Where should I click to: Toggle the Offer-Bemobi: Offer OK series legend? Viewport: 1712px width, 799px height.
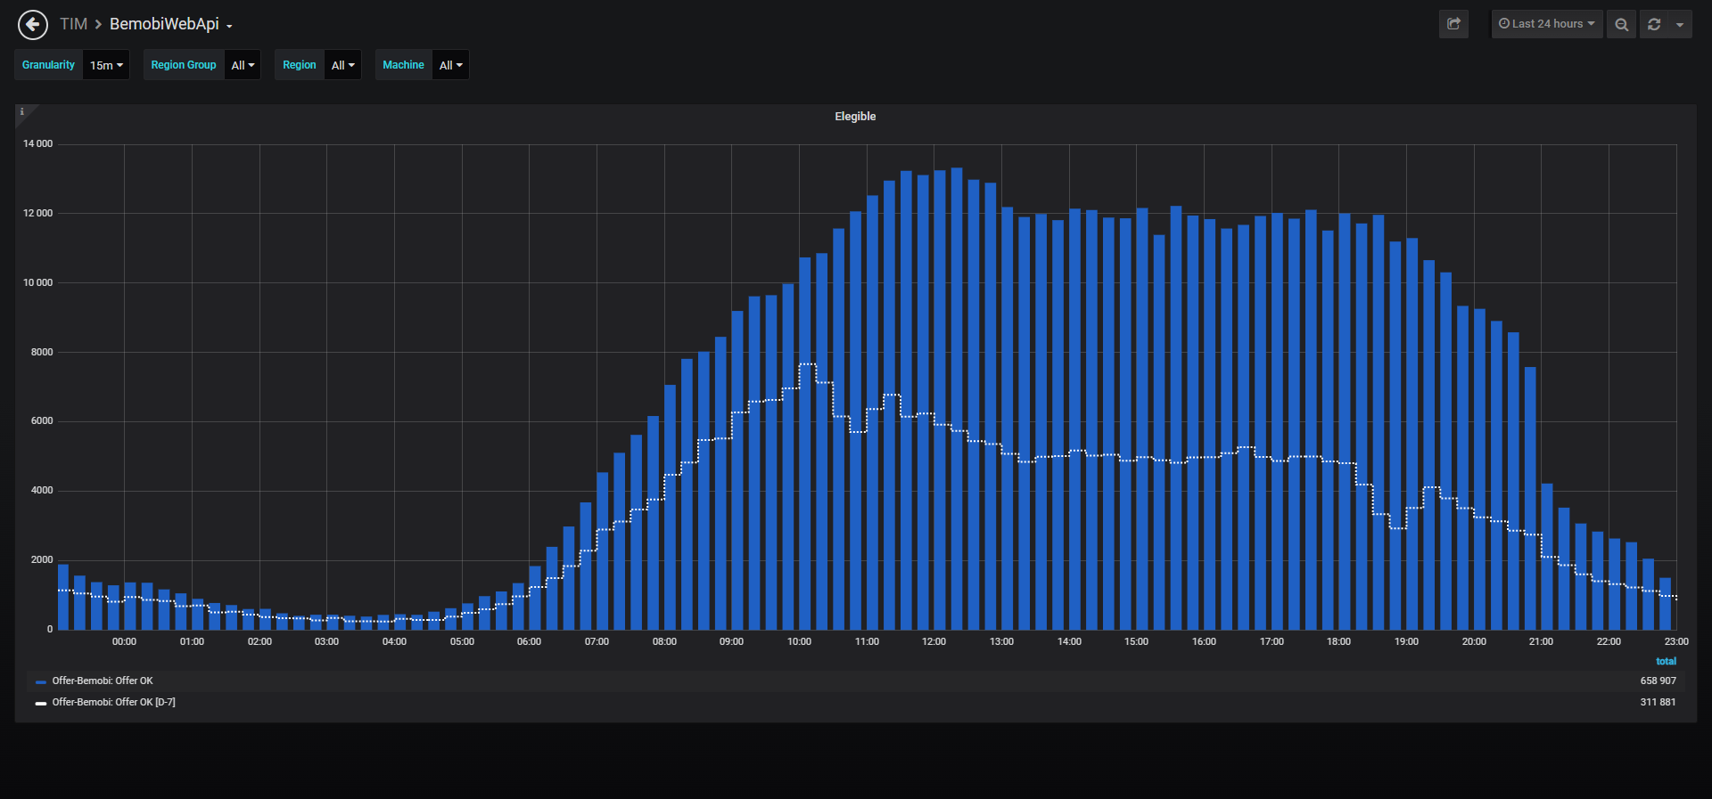point(103,681)
